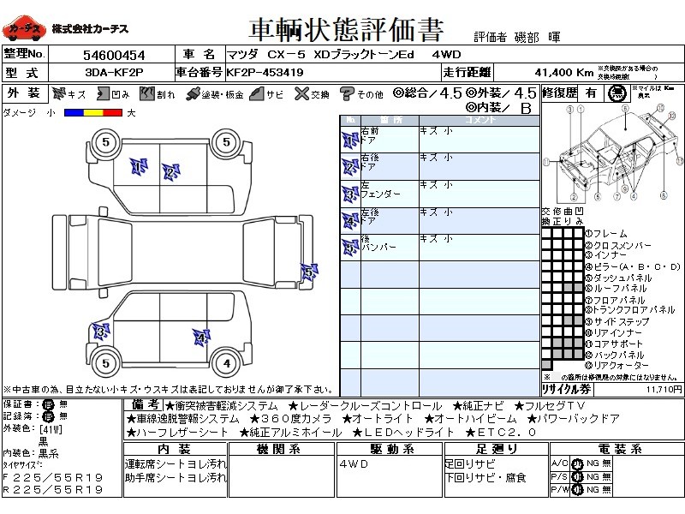The height and width of the screenshot is (514, 685).
Task: Select OK mark for P/S
Action: (x=577, y=477)
